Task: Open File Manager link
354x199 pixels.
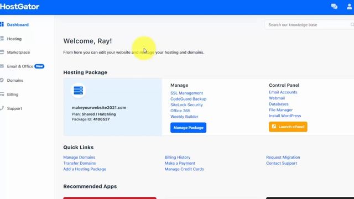Action: 280,109
